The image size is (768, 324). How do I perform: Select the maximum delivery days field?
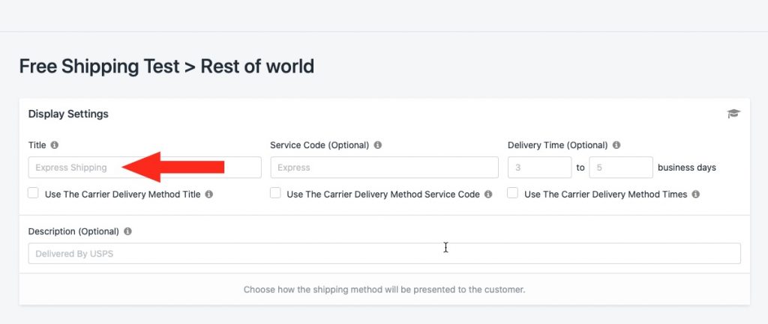pos(621,168)
